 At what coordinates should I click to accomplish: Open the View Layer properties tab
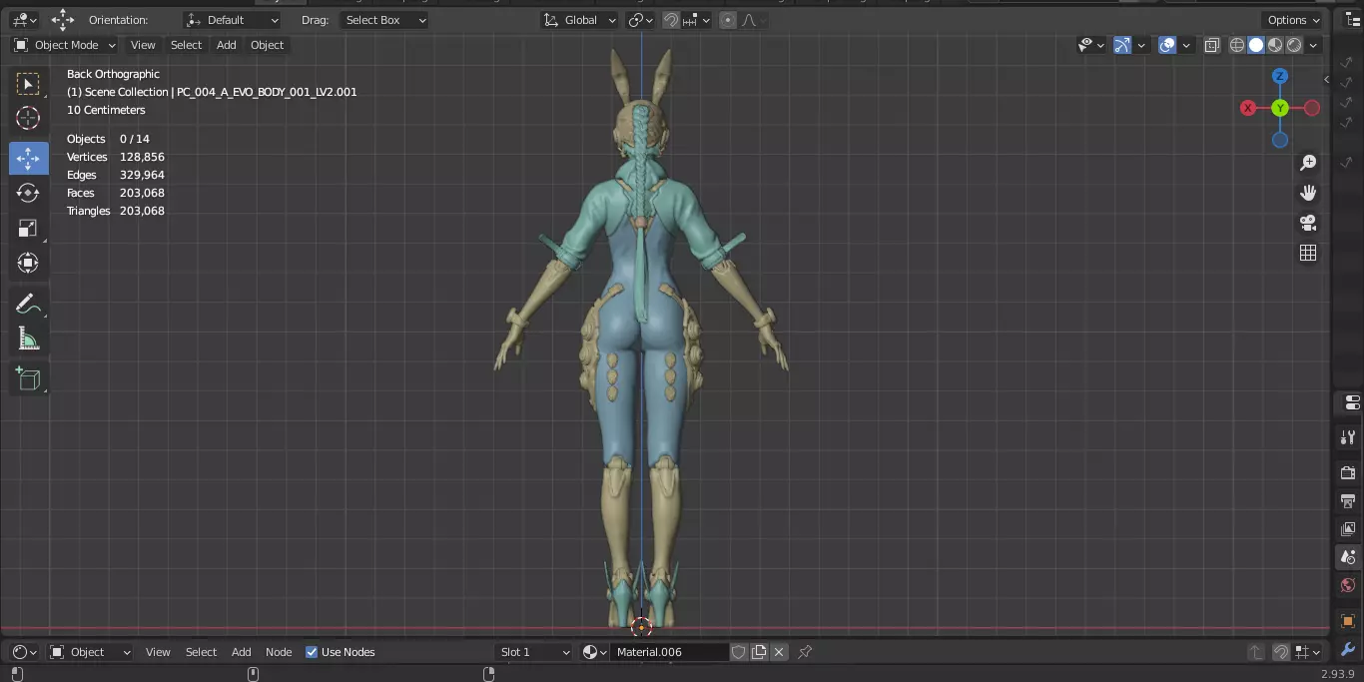point(1348,529)
